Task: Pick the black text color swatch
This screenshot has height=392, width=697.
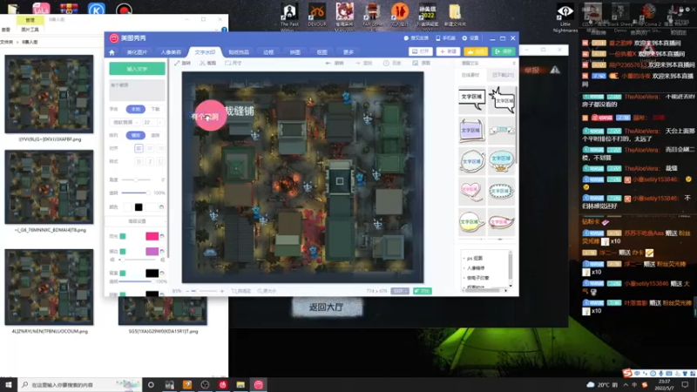Action: (x=139, y=207)
